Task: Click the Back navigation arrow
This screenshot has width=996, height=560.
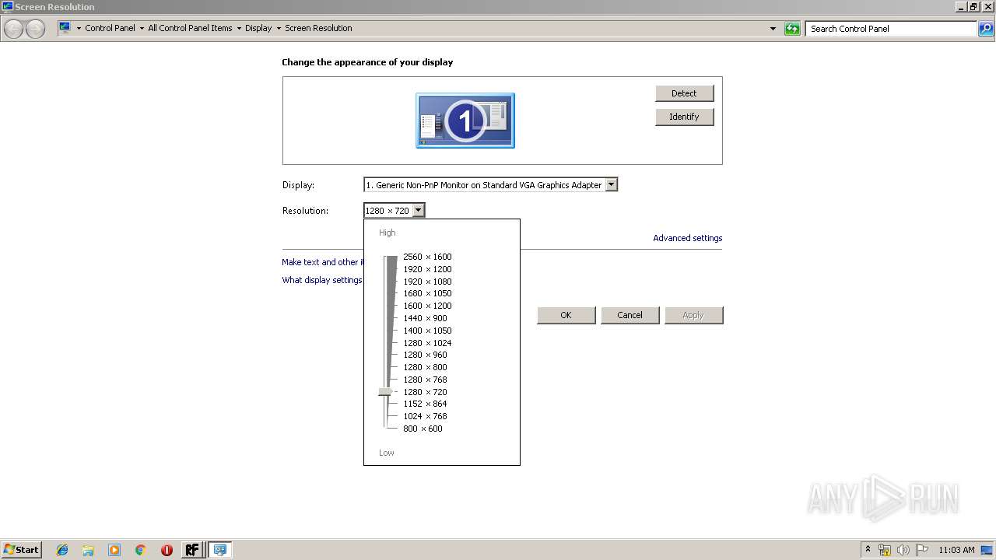Action: [x=13, y=29]
